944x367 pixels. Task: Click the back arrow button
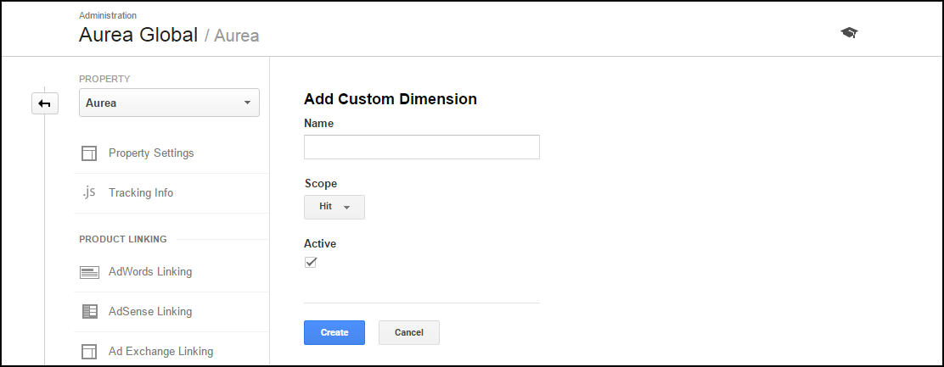point(44,103)
